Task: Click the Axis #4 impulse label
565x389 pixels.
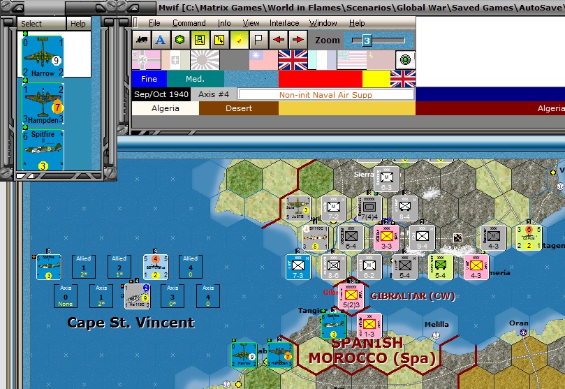Action: [213, 94]
